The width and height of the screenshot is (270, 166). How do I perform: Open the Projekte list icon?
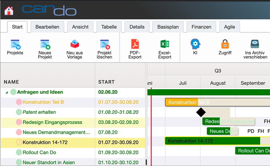pyautogui.click(x=15, y=44)
